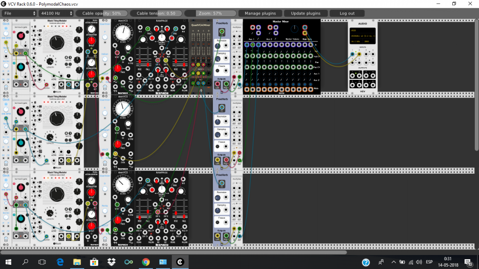Click the Manage plugins button

pos(260,14)
